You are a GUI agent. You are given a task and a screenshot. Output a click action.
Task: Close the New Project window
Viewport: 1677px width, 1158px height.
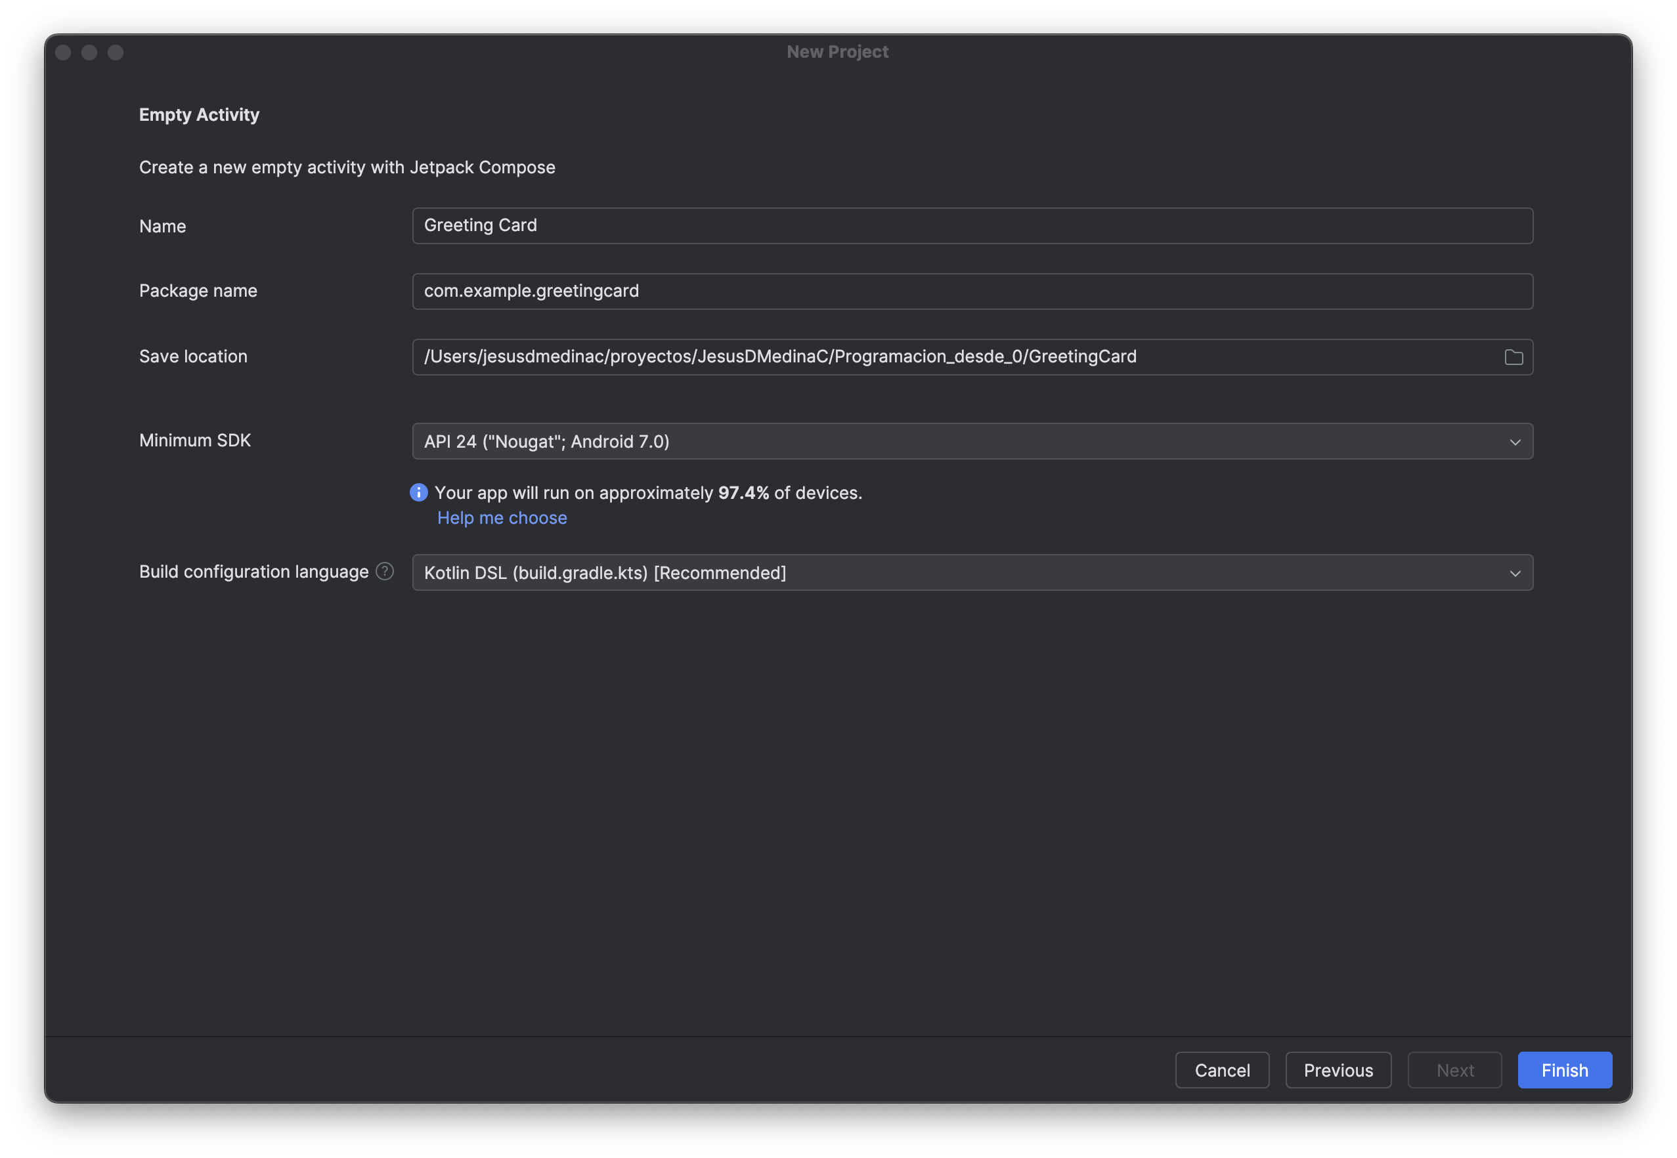pyautogui.click(x=63, y=53)
